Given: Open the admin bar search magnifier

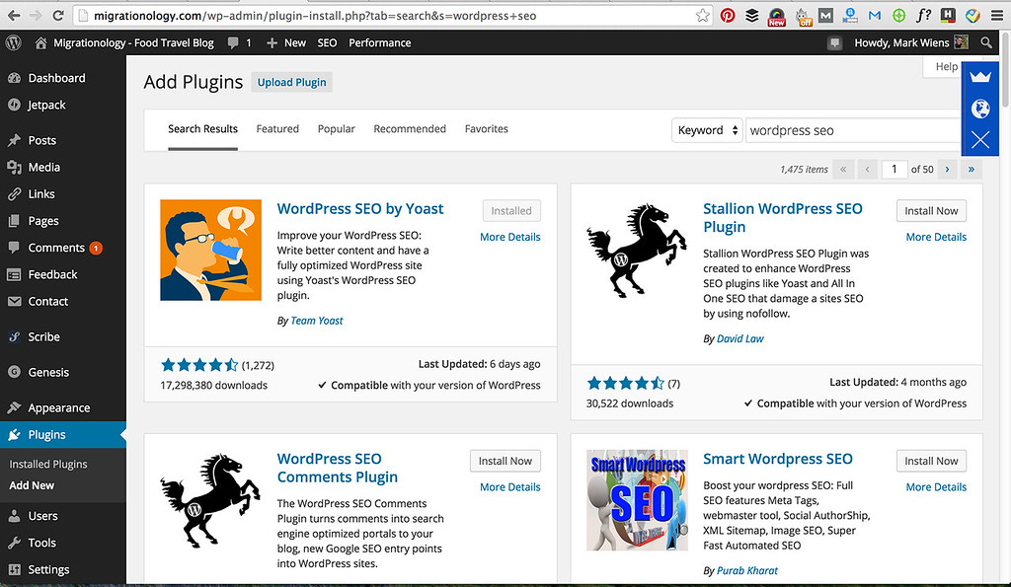Looking at the screenshot, I should (x=986, y=42).
